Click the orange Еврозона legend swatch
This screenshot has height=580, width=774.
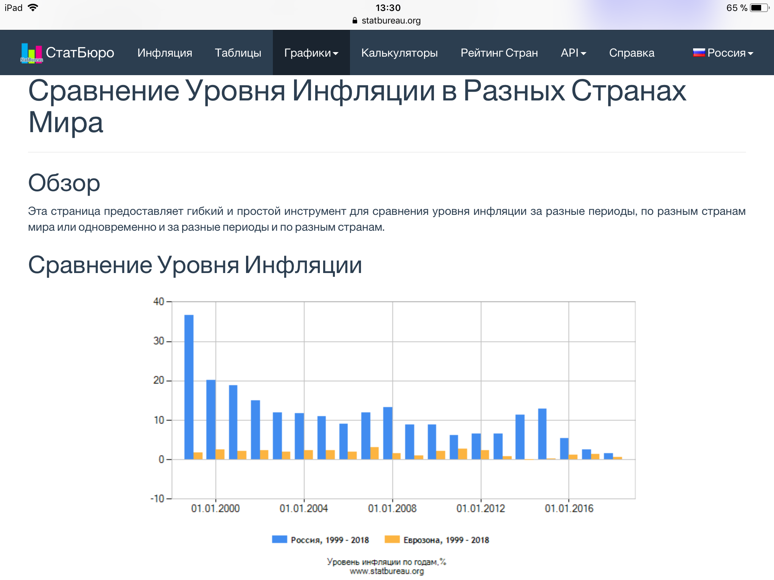[392, 540]
